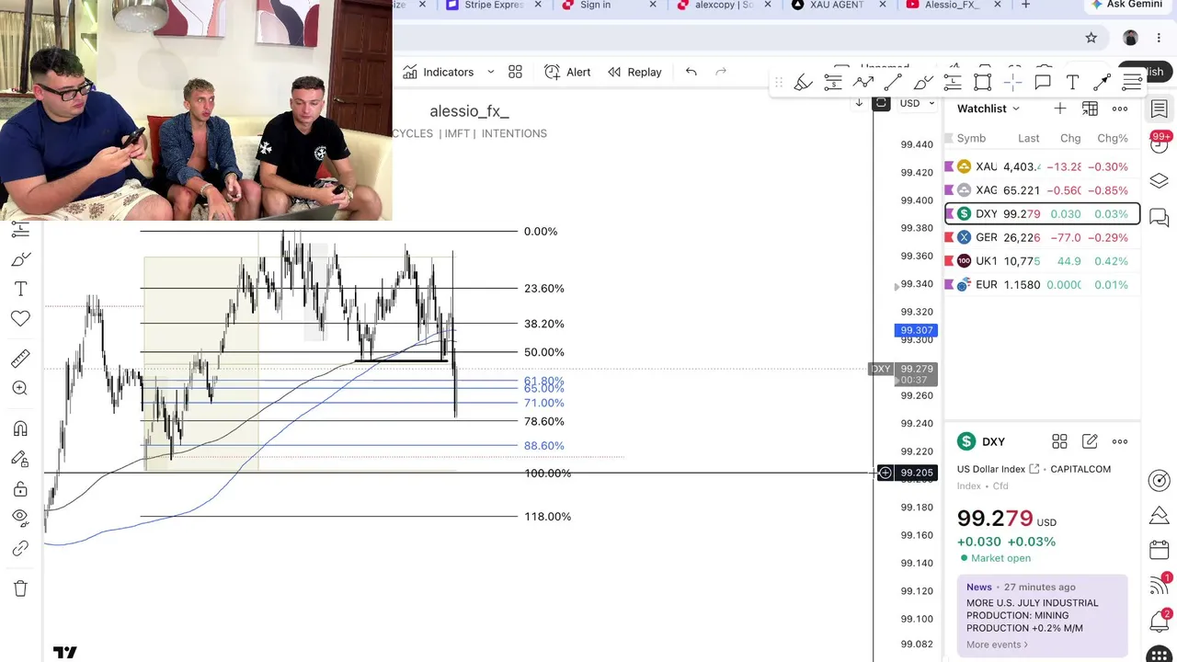This screenshot has height=662, width=1177.
Task: Switch to the Stripe Express browser tab
Action: [x=494, y=6]
